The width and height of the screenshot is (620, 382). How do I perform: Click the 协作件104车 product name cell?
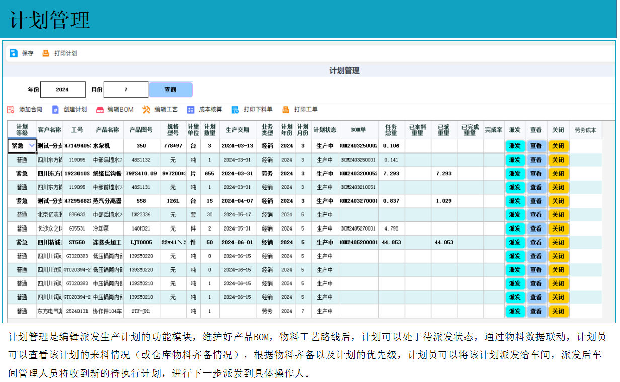point(107,311)
